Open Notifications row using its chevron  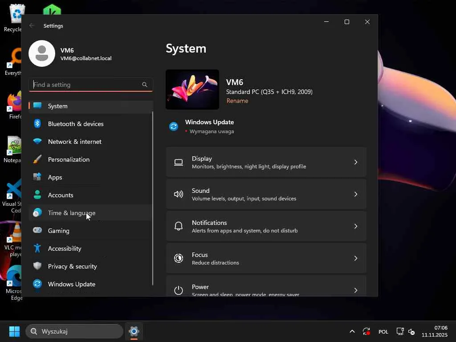pos(355,226)
